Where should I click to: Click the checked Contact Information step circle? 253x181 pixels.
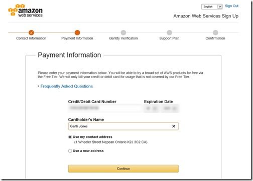(x=31, y=32)
